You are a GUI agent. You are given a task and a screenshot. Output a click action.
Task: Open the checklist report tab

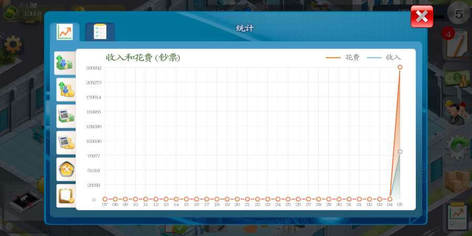click(x=100, y=32)
